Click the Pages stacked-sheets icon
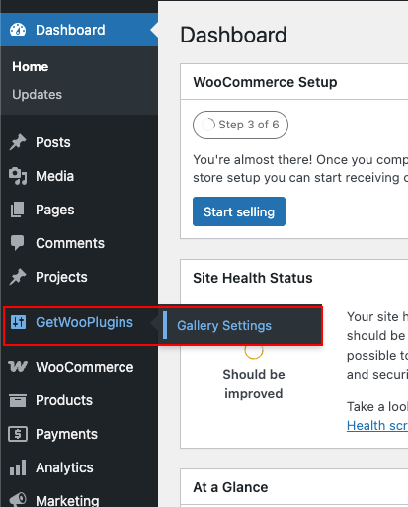This screenshot has height=507, width=408. click(18, 210)
